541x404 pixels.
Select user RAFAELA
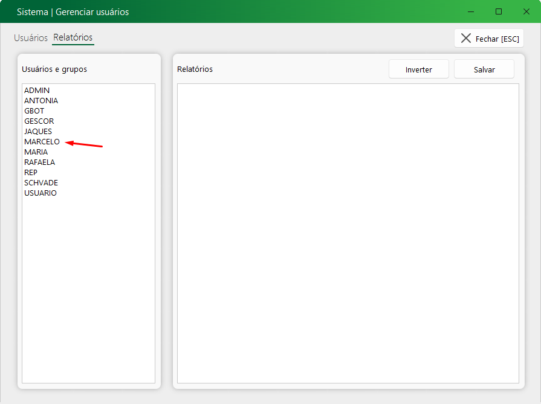tap(39, 162)
